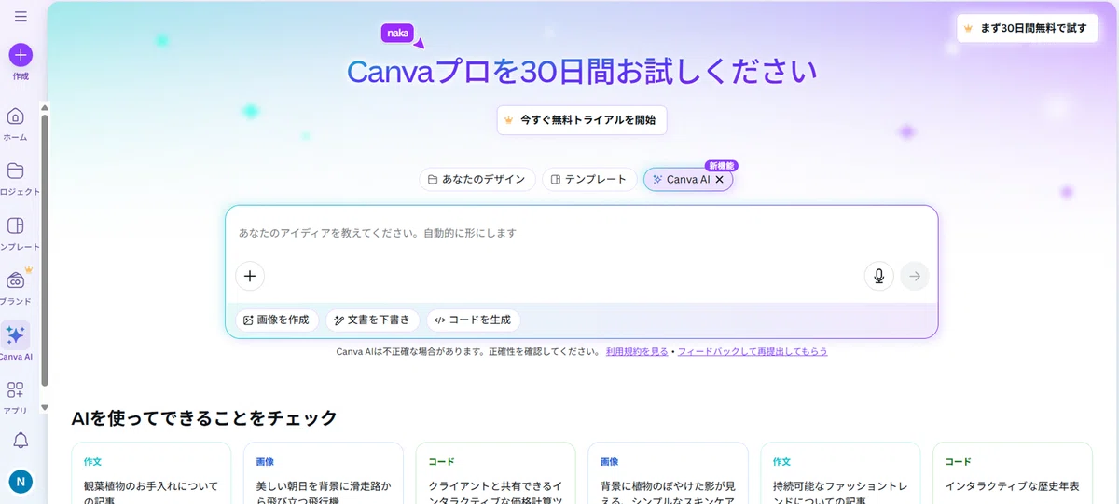Click まず30日間無料で試す button

click(1027, 28)
